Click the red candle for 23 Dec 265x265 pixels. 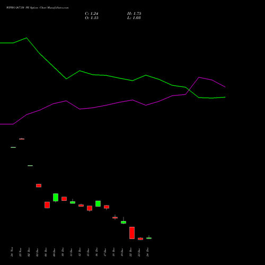pos(140,238)
